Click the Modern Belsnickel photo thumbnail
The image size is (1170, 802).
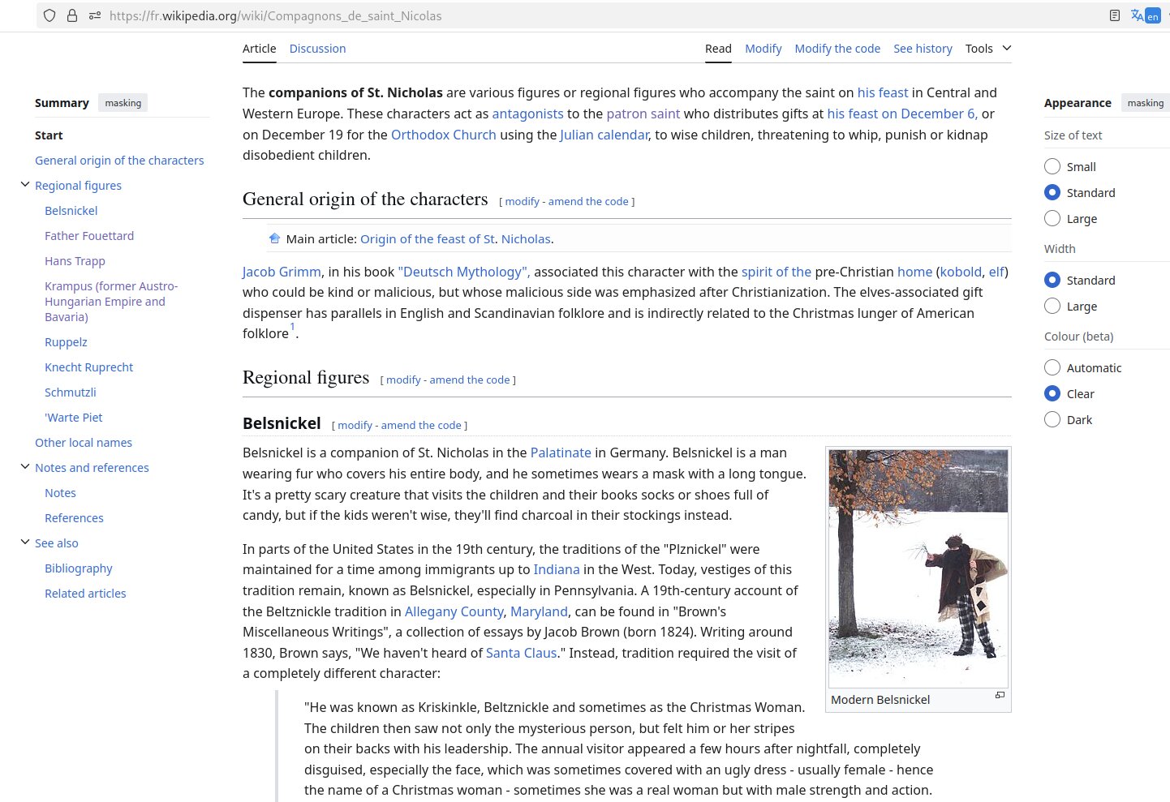click(x=918, y=568)
